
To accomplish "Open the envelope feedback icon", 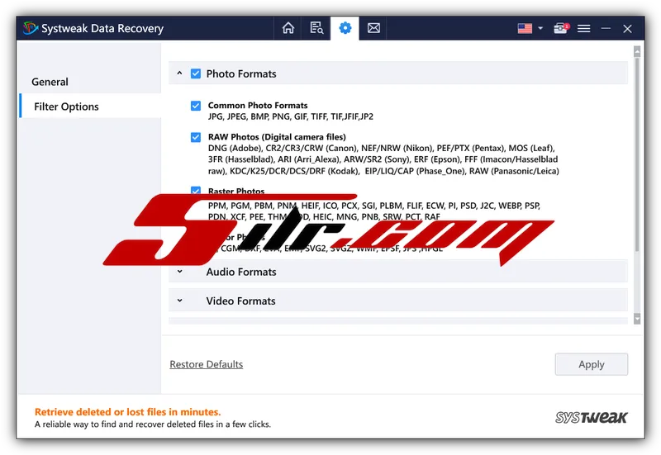I will coord(373,28).
